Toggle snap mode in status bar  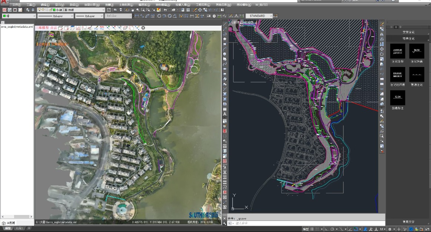(317, 229)
